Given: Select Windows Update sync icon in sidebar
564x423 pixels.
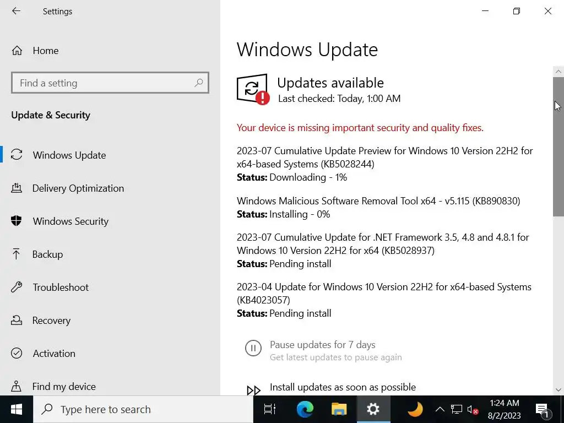Looking at the screenshot, I should click(x=17, y=155).
